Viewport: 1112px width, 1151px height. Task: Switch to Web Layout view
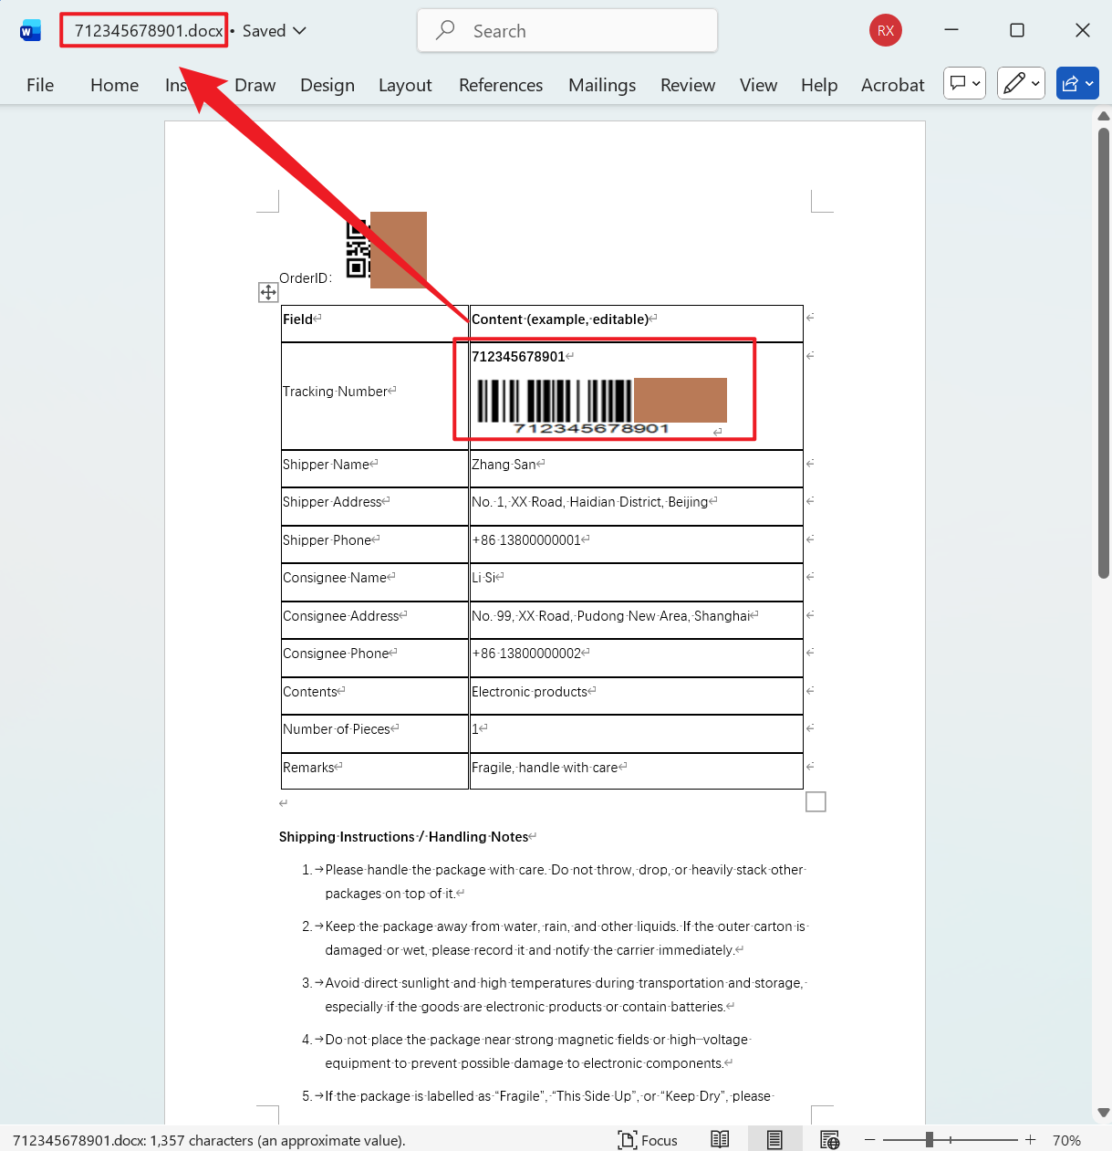[x=829, y=1139]
